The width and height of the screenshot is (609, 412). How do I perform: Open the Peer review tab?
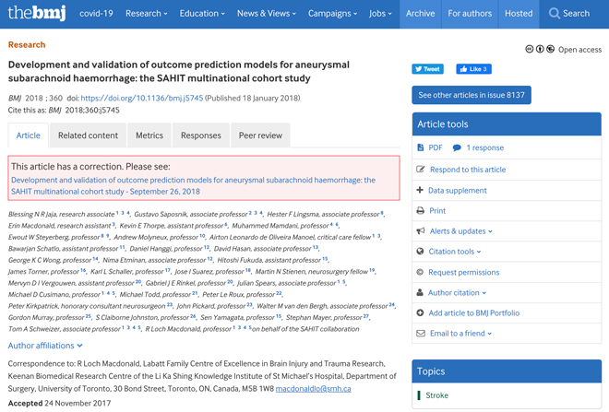tap(260, 135)
